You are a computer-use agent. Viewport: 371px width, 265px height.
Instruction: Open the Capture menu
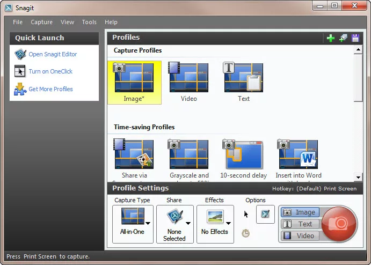tap(41, 22)
